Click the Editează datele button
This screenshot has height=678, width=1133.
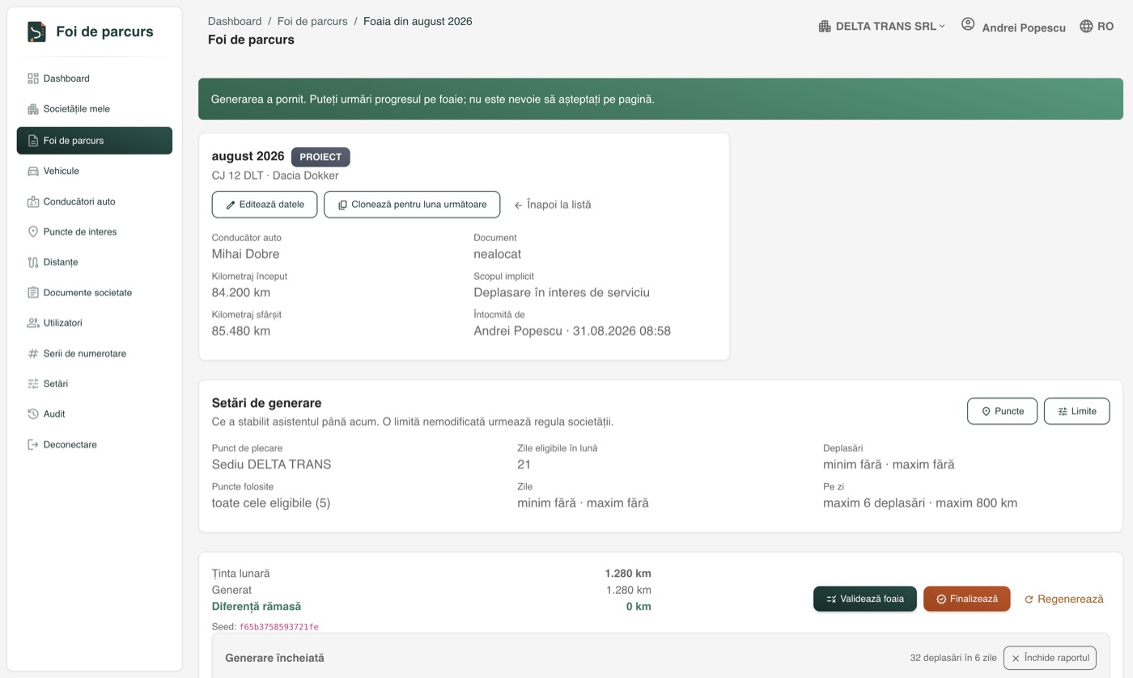pyautogui.click(x=265, y=205)
